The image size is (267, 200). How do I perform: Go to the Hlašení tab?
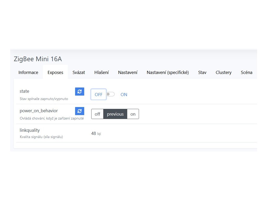coord(101,72)
